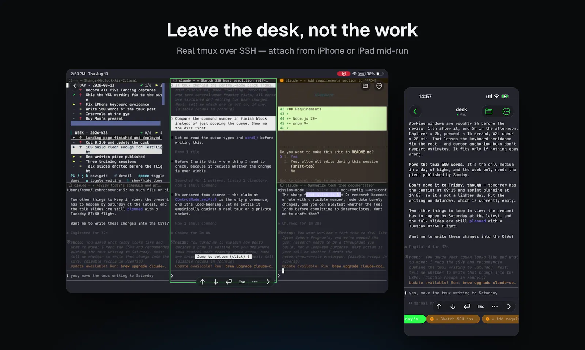
Task: Select the task 'Talk slides drafted before the flight'
Action: coord(124,168)
